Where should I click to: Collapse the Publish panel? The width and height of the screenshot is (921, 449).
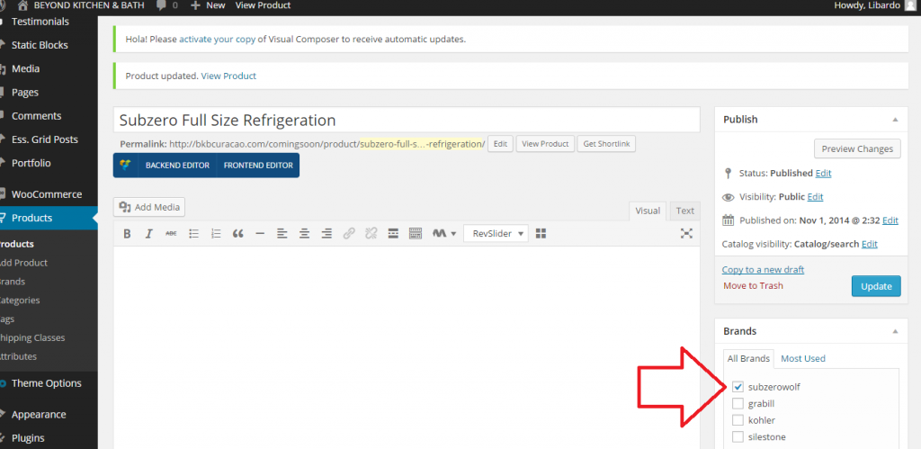(x=894, y=120)
